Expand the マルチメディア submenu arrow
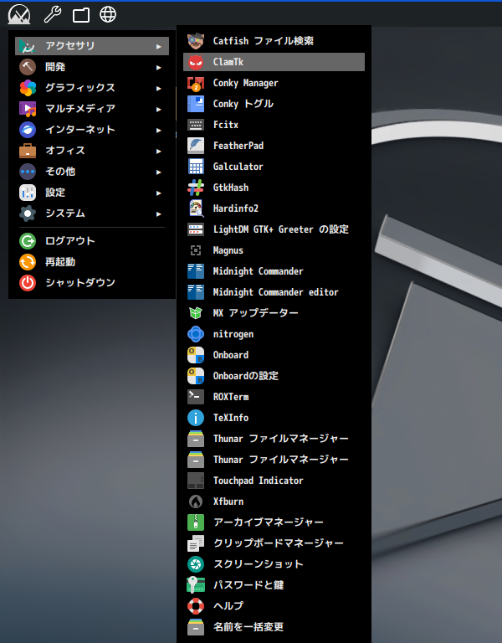This screenshot has height=643, width=502. tap(159, 110)
